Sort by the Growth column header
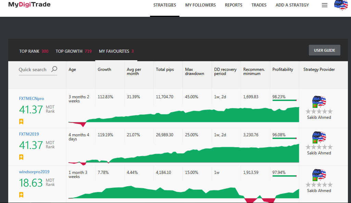Screen dimensions: 351x203 104,69
